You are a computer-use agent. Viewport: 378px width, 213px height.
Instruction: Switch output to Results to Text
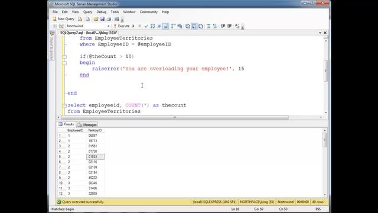188,26
